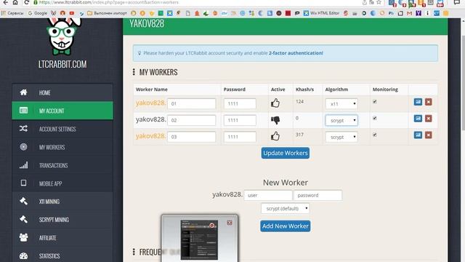The width and height of the screenshot is (465, 262).
Task: Click the yakov828. link of worker 01
Action: point(150,103)
